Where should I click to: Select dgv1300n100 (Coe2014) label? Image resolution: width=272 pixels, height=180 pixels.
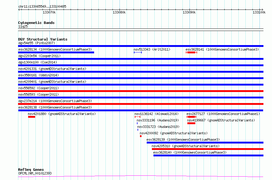pyautogui.click(x=38, y=62)
